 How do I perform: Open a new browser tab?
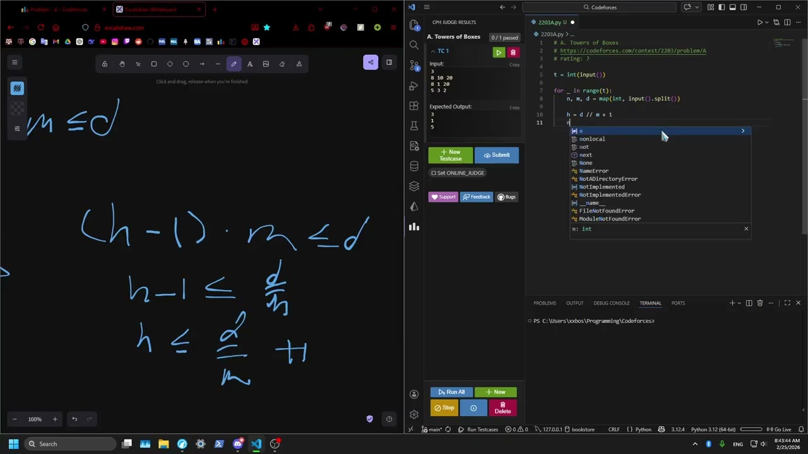pos(215,9)
